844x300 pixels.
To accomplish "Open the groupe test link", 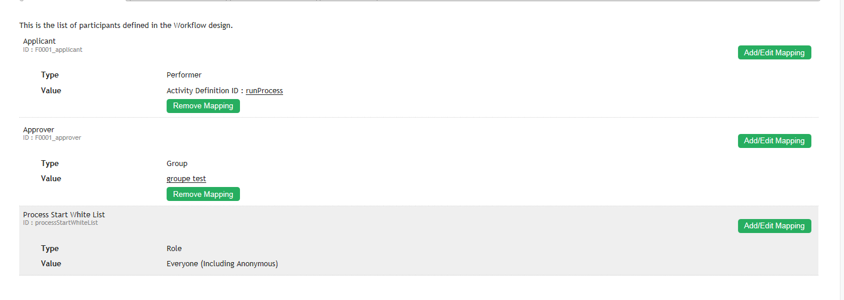I will tap(186, 179).
